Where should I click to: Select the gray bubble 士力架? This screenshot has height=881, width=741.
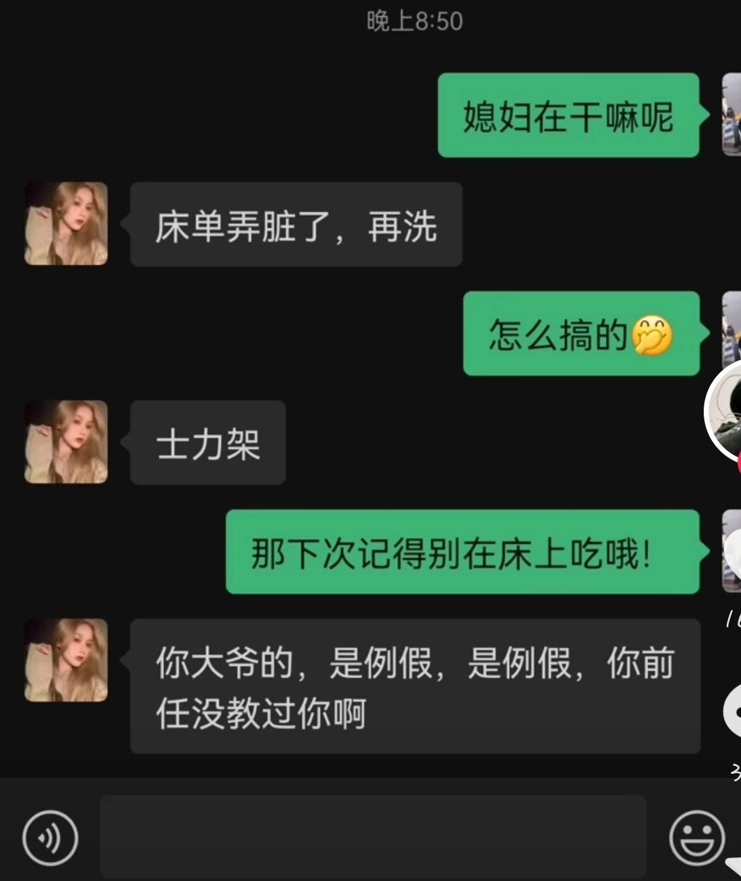click(x=207, y=442)
